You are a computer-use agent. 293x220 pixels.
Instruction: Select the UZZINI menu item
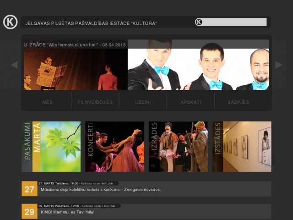coord(143,102)
